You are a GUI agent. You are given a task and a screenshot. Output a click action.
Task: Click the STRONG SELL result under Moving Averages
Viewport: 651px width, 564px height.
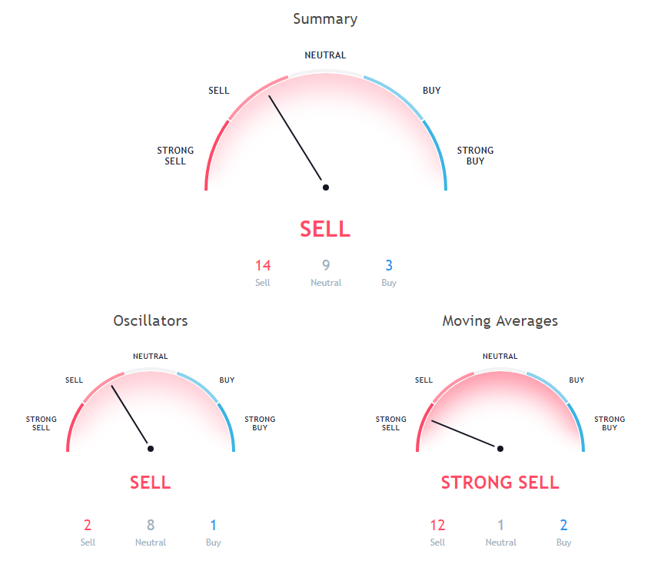500,483
